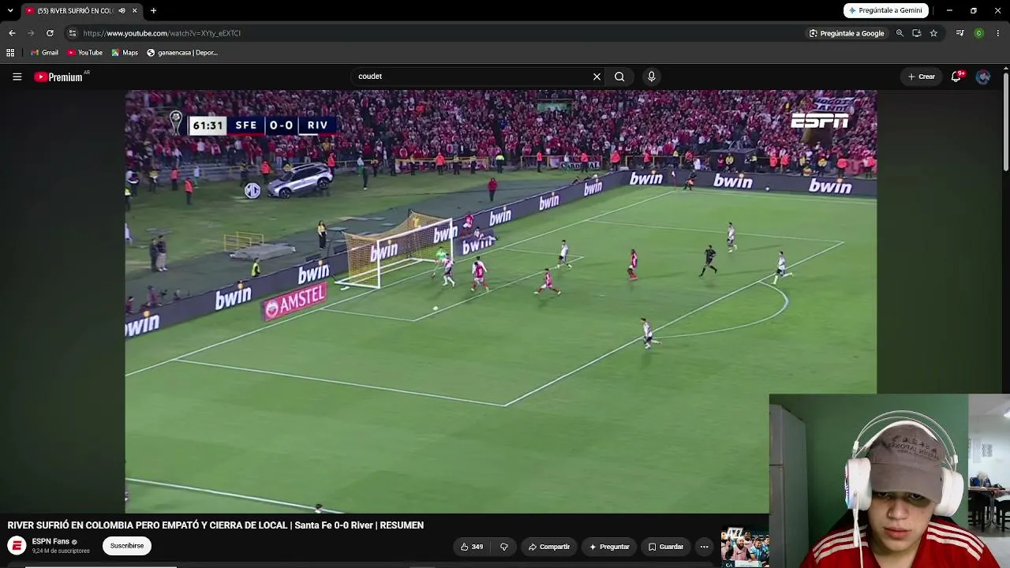Start voice search with the microphone
The height and width of the screenshot is (568, 1010).
pyautogui.click(x=651, y=77)
